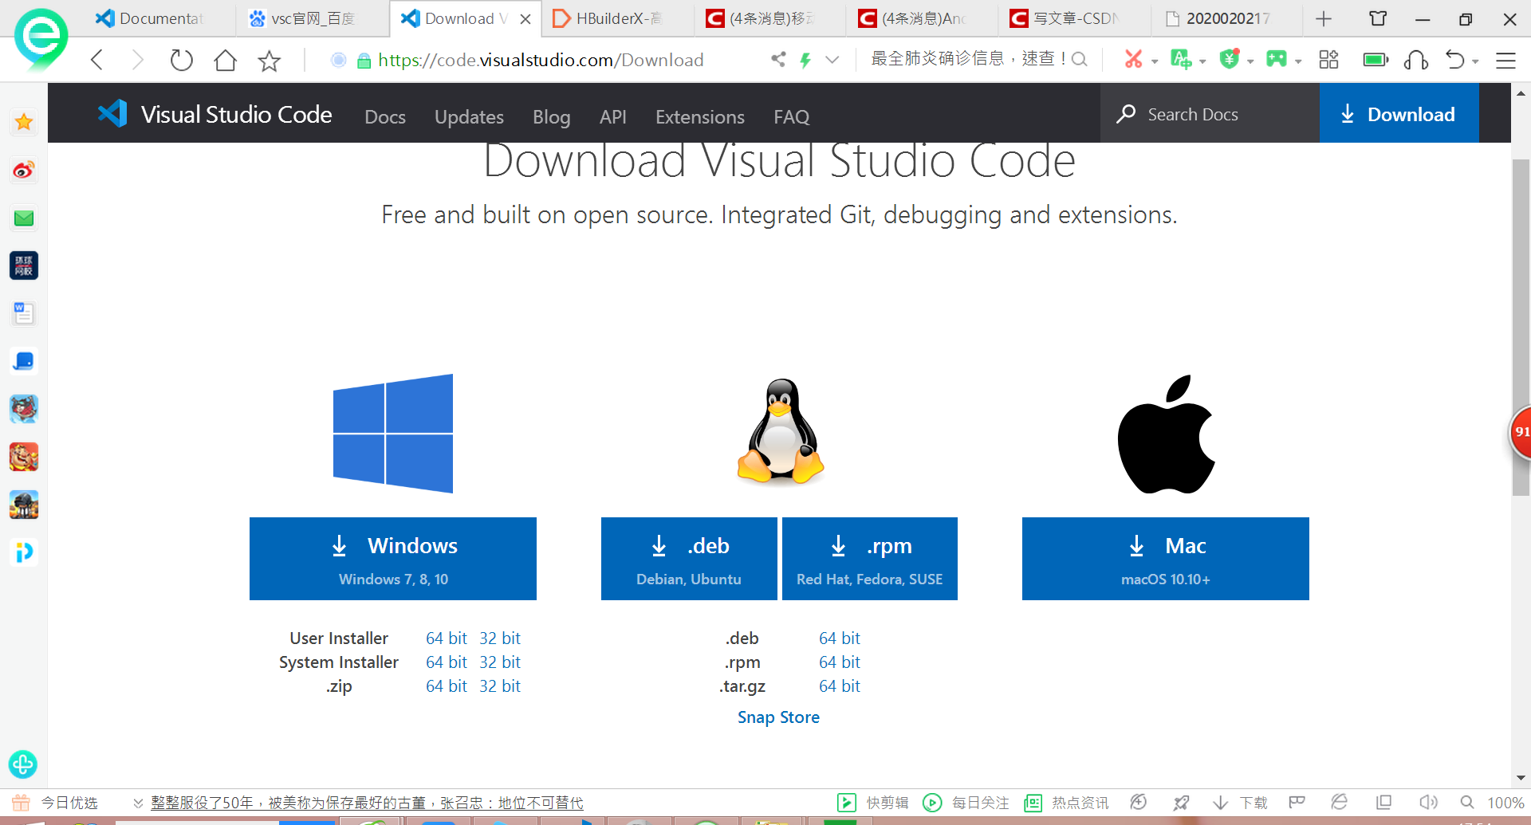The height and width of the screenshot is (825, 1531).
Task: Download the Mac version of VS Code
Action: pos(1165,558)
